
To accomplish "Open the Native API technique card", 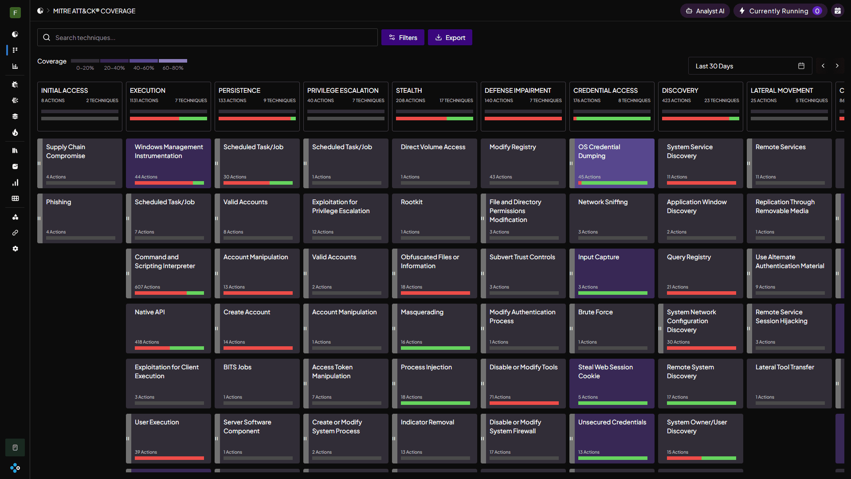I will click(169, 329).
